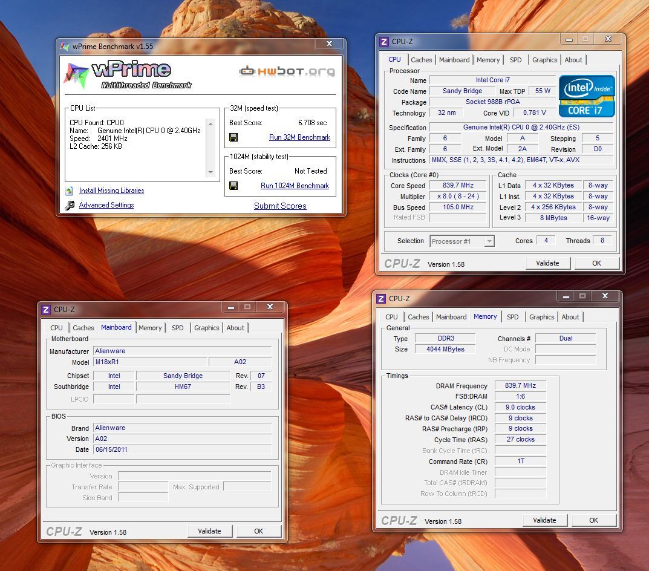Click the Multiplier value x 8.0 ( 8 - 24 )

tap(458, 196)
